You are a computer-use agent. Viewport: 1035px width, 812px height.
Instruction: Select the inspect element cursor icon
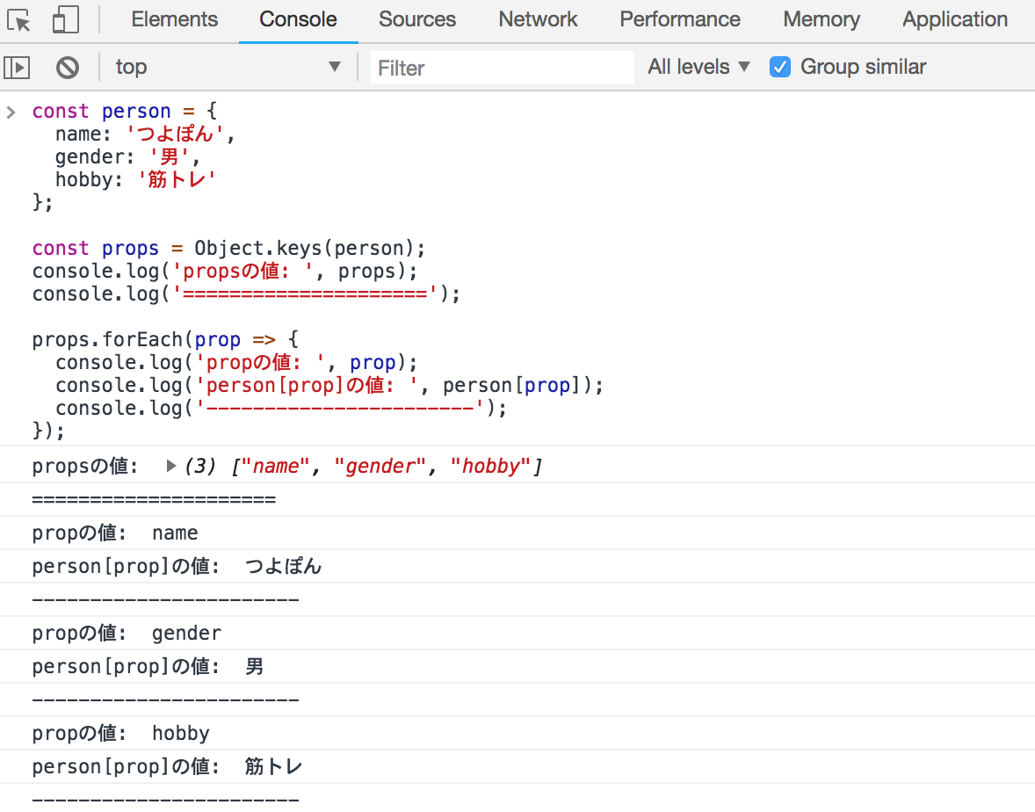pos(16,19)
